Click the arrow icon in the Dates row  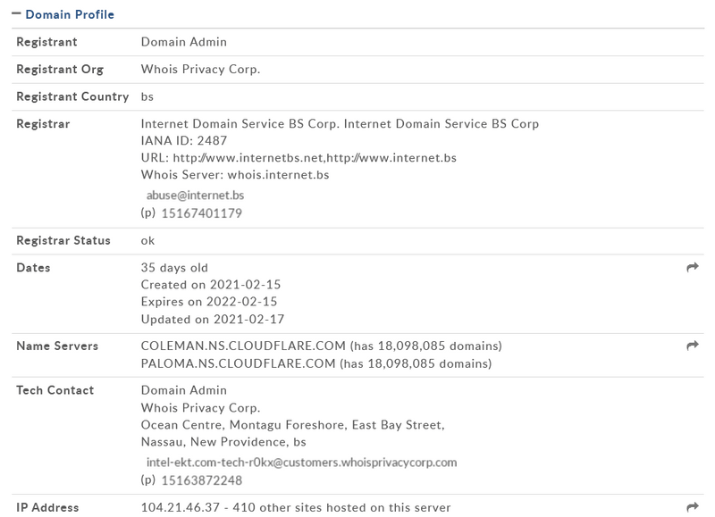pyautogui.click(x=692, y=267)
